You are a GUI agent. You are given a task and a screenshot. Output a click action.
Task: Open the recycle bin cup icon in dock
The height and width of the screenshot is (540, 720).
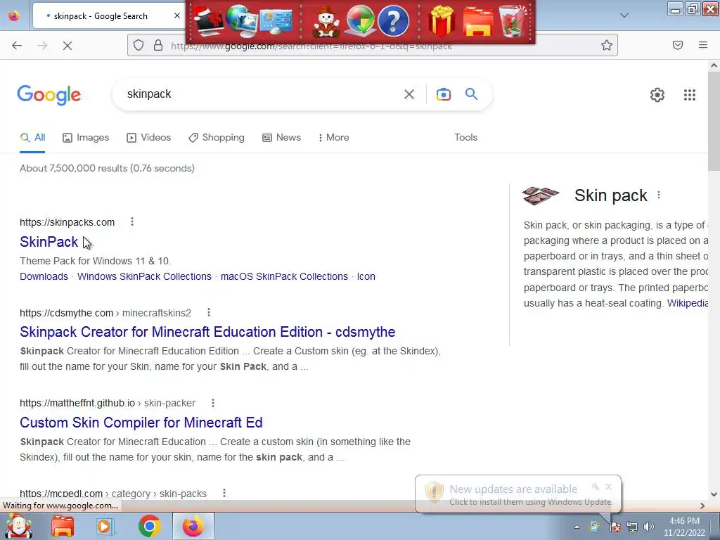click(513, 20)
